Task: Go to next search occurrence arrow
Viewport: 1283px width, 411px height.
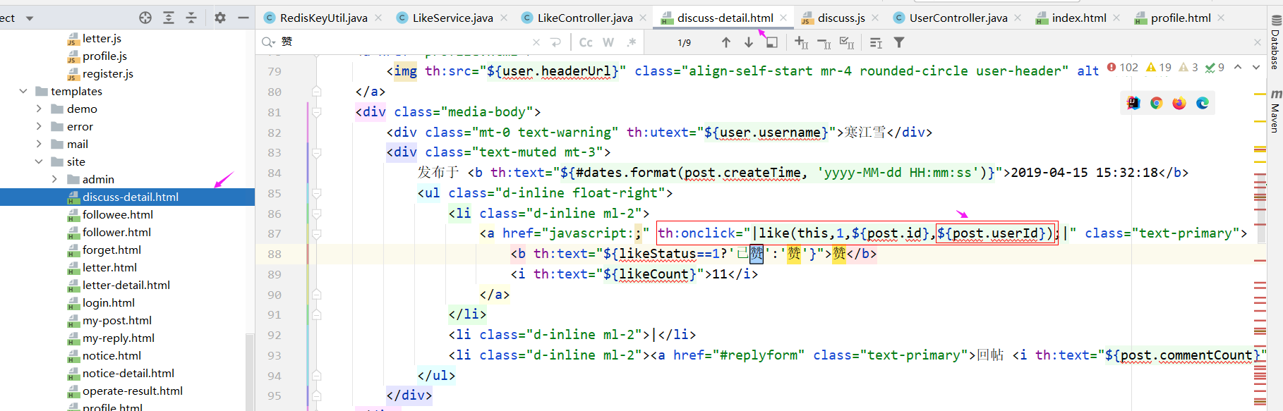Action: point(749,42)
